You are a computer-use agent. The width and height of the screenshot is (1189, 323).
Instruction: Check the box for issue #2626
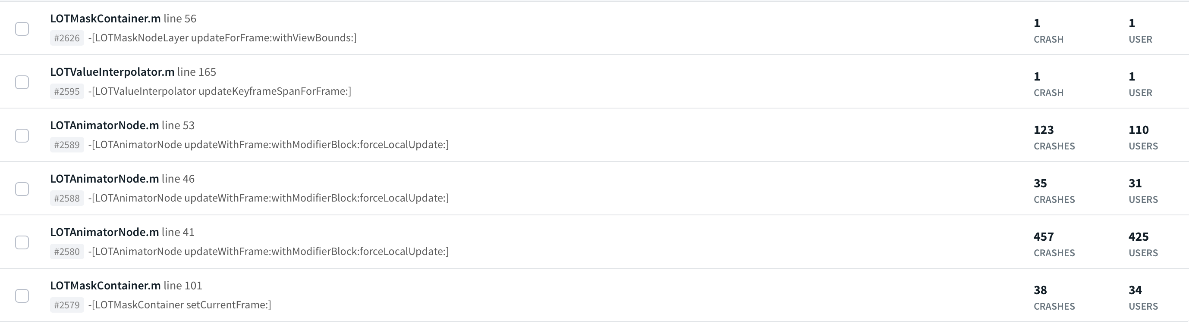coord(22,28)
